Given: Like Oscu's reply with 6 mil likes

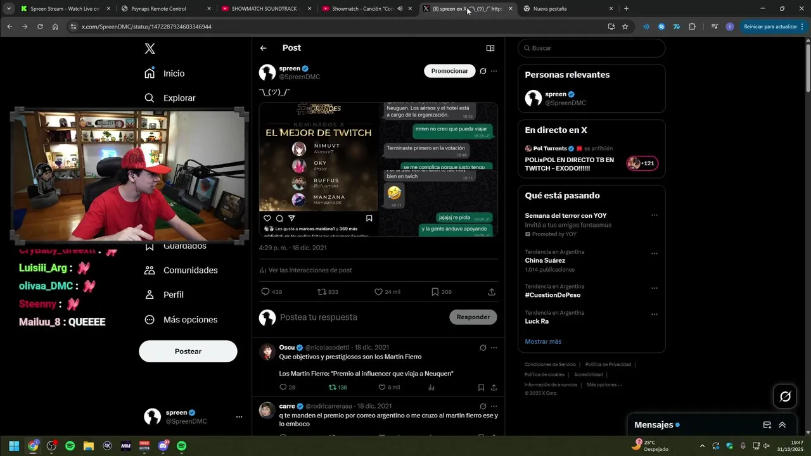Looking at the screenshot, I should pos(389,388).
